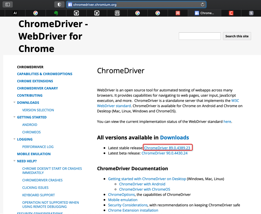This screenshot has height=214, width=261.
Task: Open the Google tab right beside the AI tab
Action: point(35,13)
